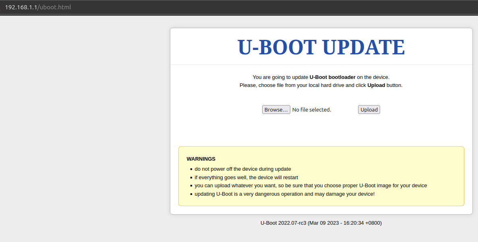Click the "No file selected." label

coord(311,110)
